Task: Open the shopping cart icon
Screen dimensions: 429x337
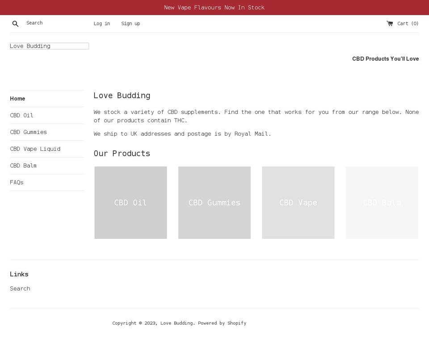Action: [x=390, y=24]
